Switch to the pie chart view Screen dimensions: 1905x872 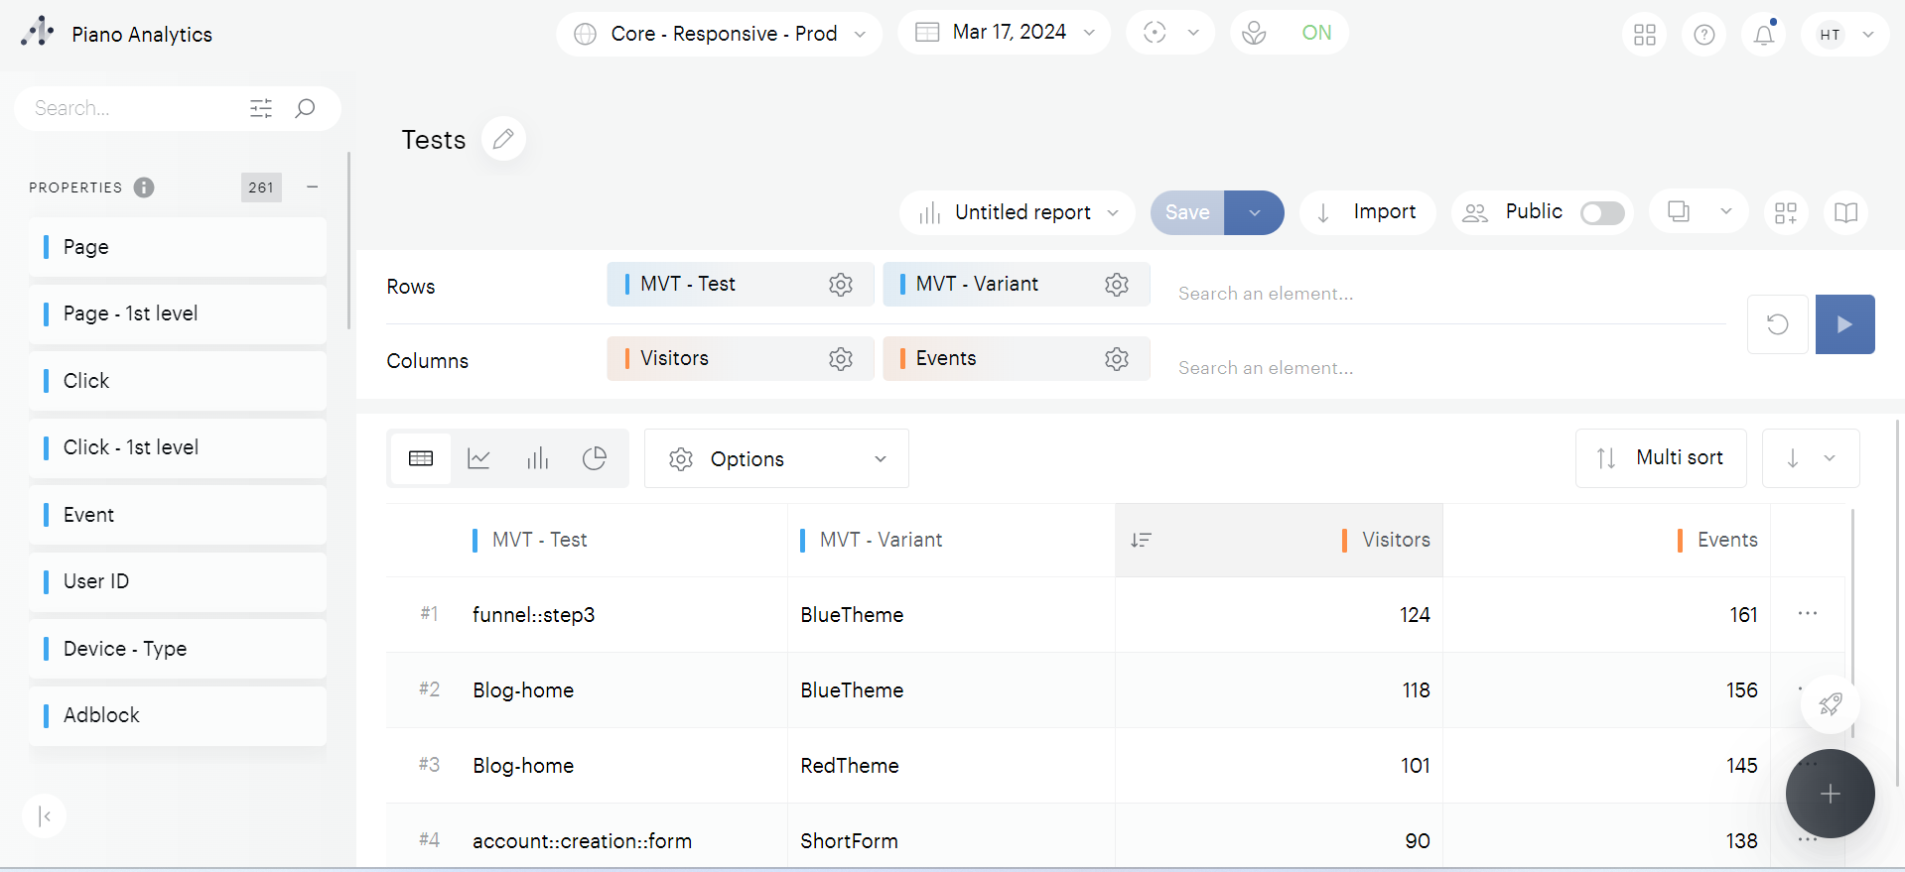(595, 458)
